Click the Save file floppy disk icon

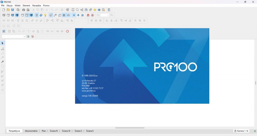click(x=13, y=10)
